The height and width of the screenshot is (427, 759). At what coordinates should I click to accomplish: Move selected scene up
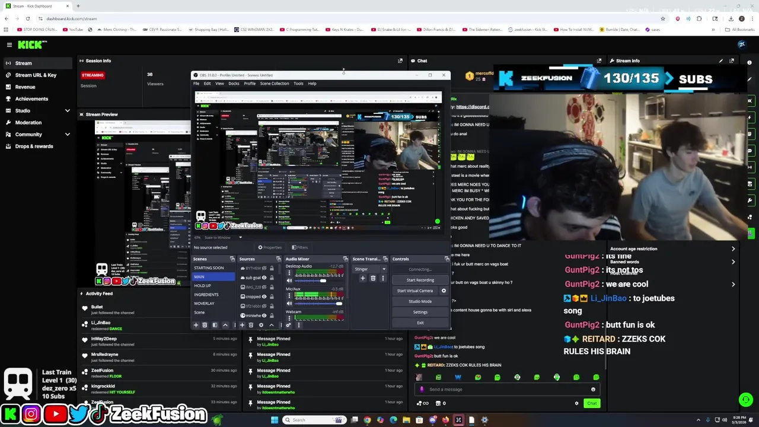225,325
